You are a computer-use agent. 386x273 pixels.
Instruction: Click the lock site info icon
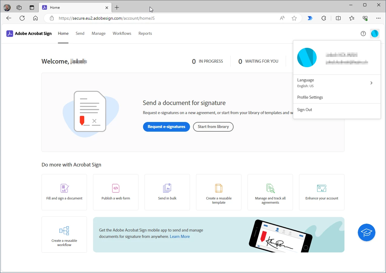click(x=52, y=18)
